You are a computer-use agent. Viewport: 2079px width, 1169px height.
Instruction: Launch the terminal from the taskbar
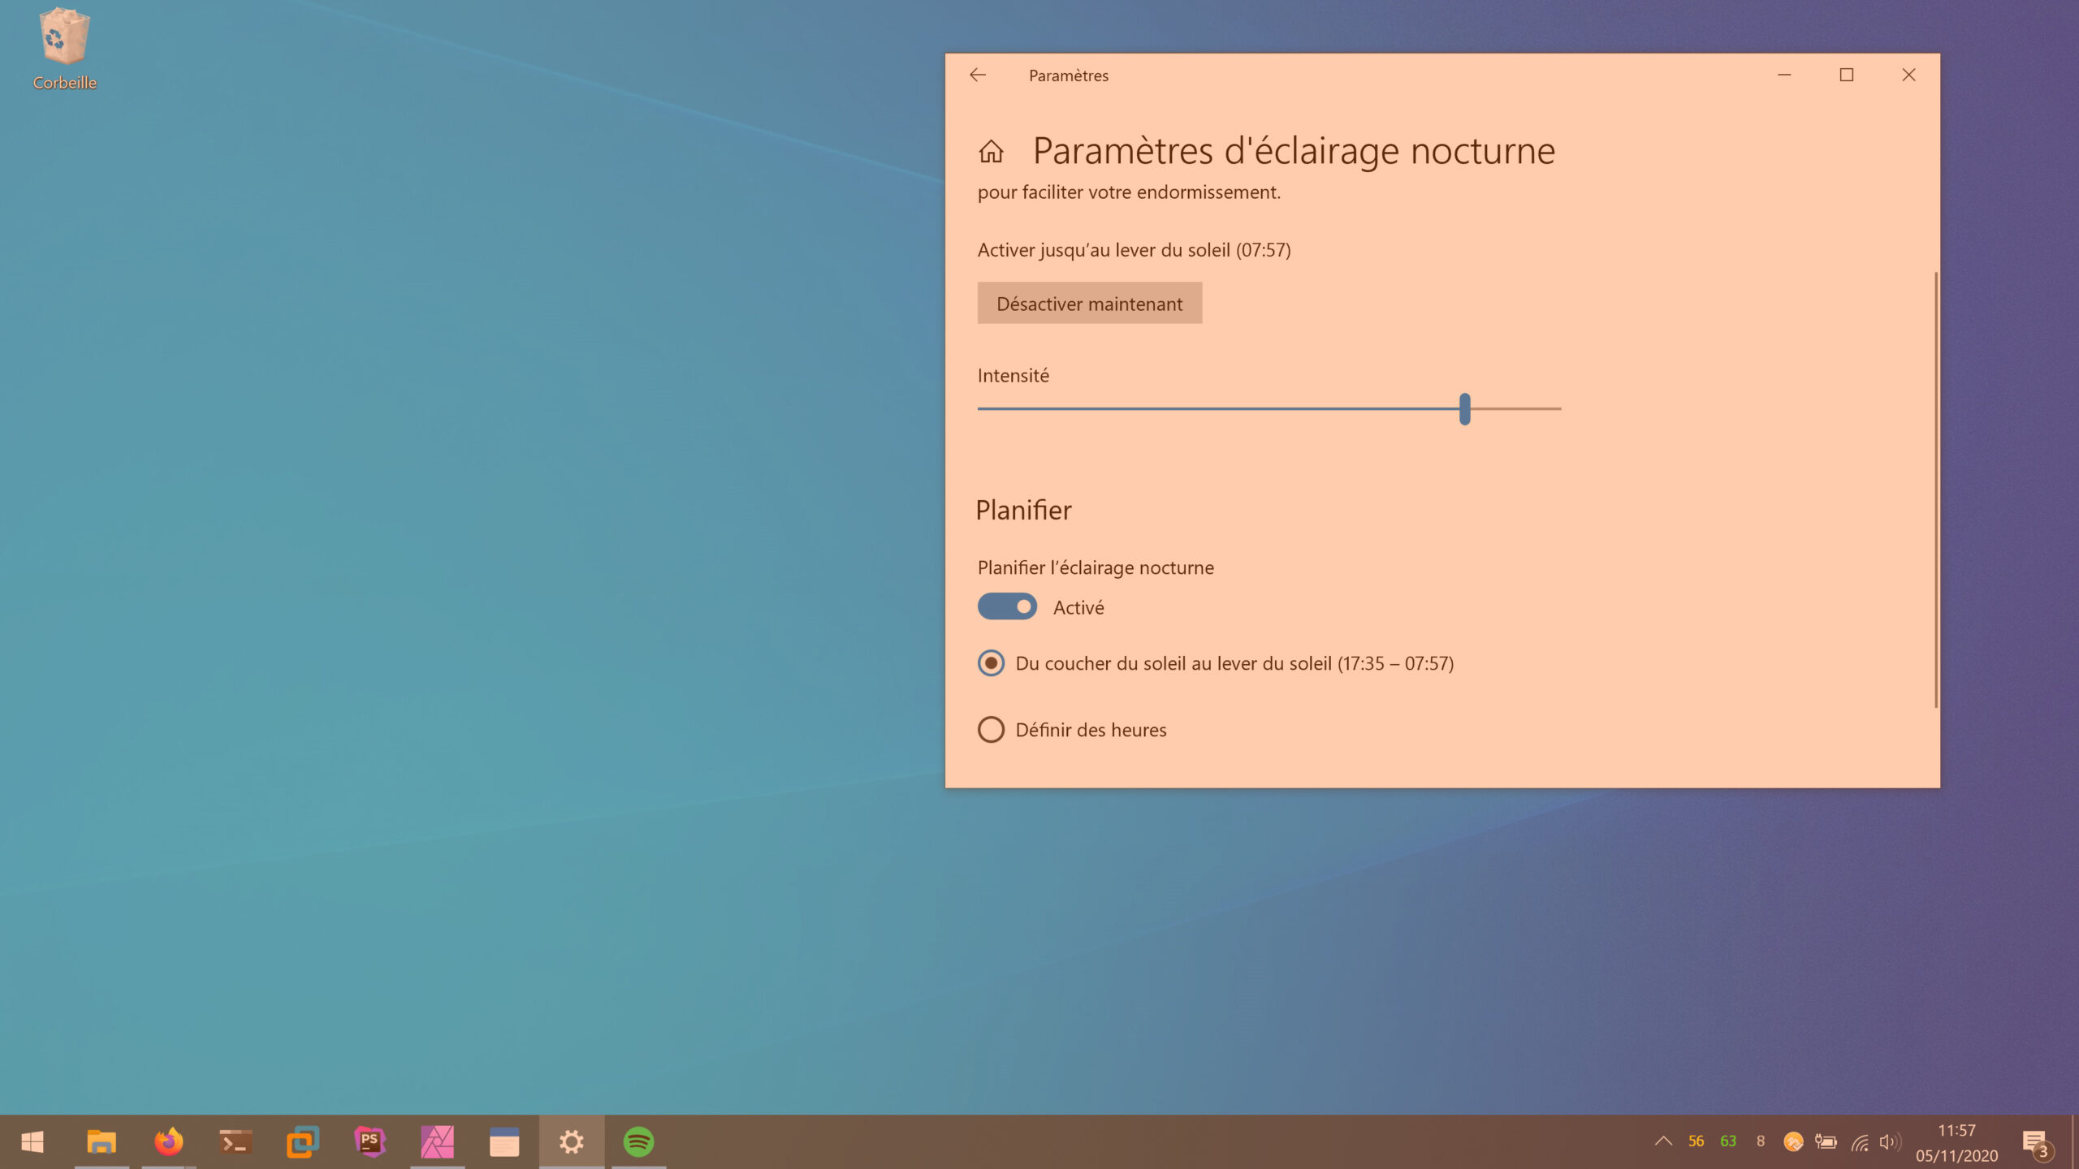tap(236, 1142)
